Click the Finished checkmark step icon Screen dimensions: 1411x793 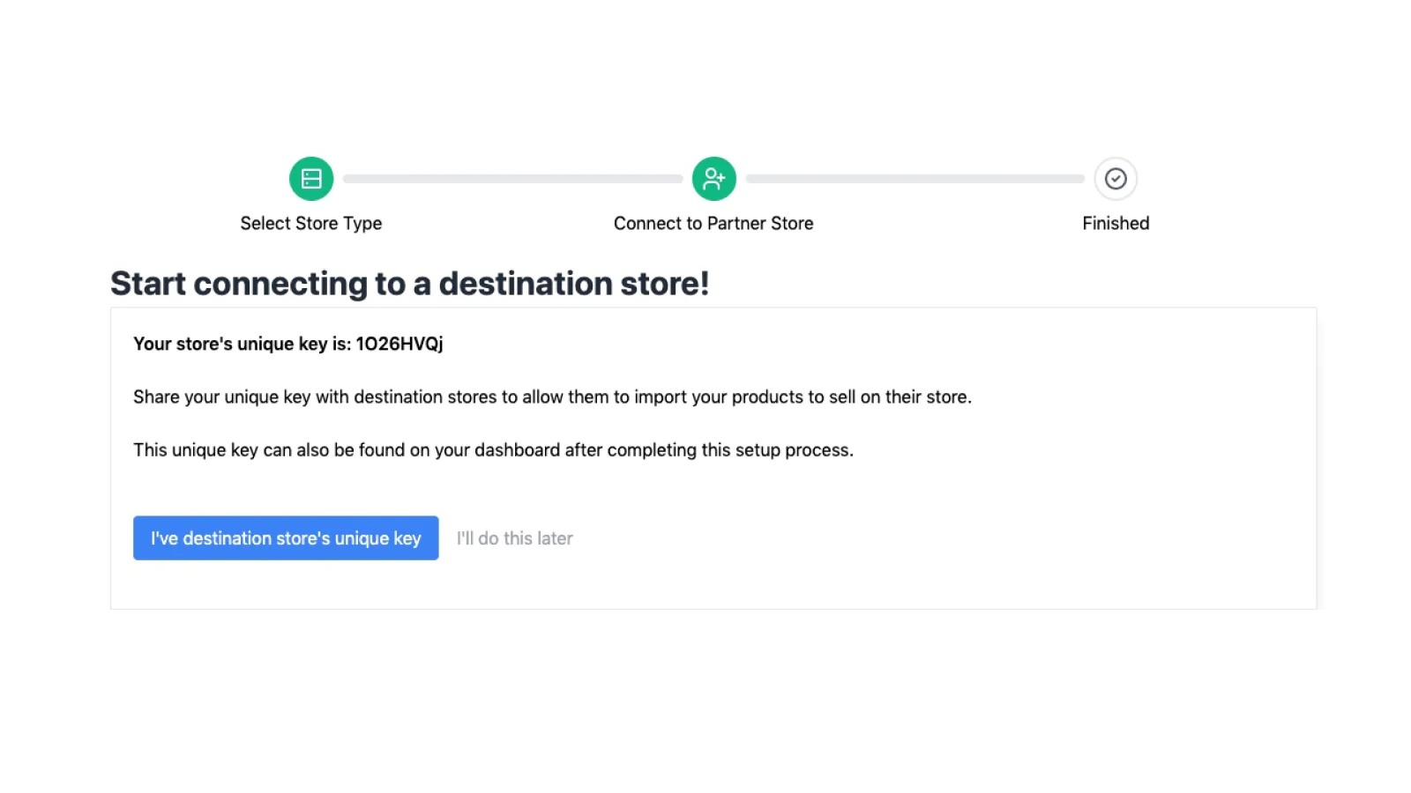[x=1116, y=179]
